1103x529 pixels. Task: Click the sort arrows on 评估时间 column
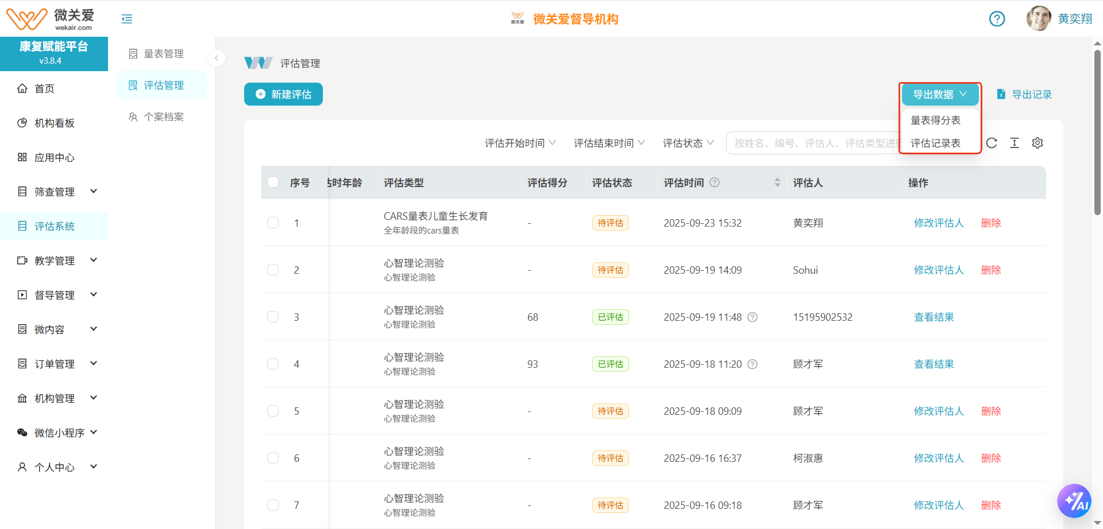tap(777, 182)
